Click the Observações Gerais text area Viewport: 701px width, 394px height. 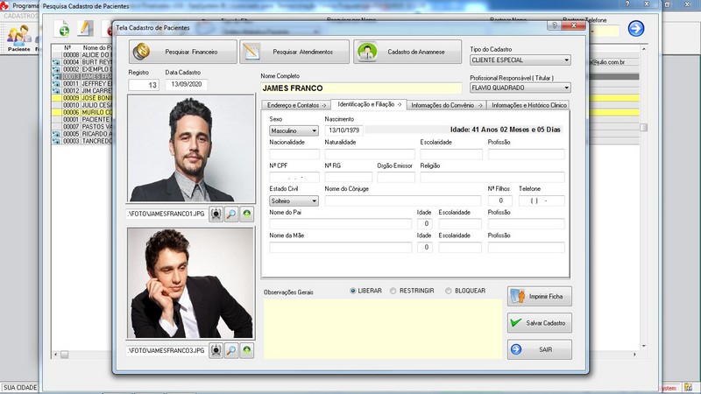click(x=383, y=328)
